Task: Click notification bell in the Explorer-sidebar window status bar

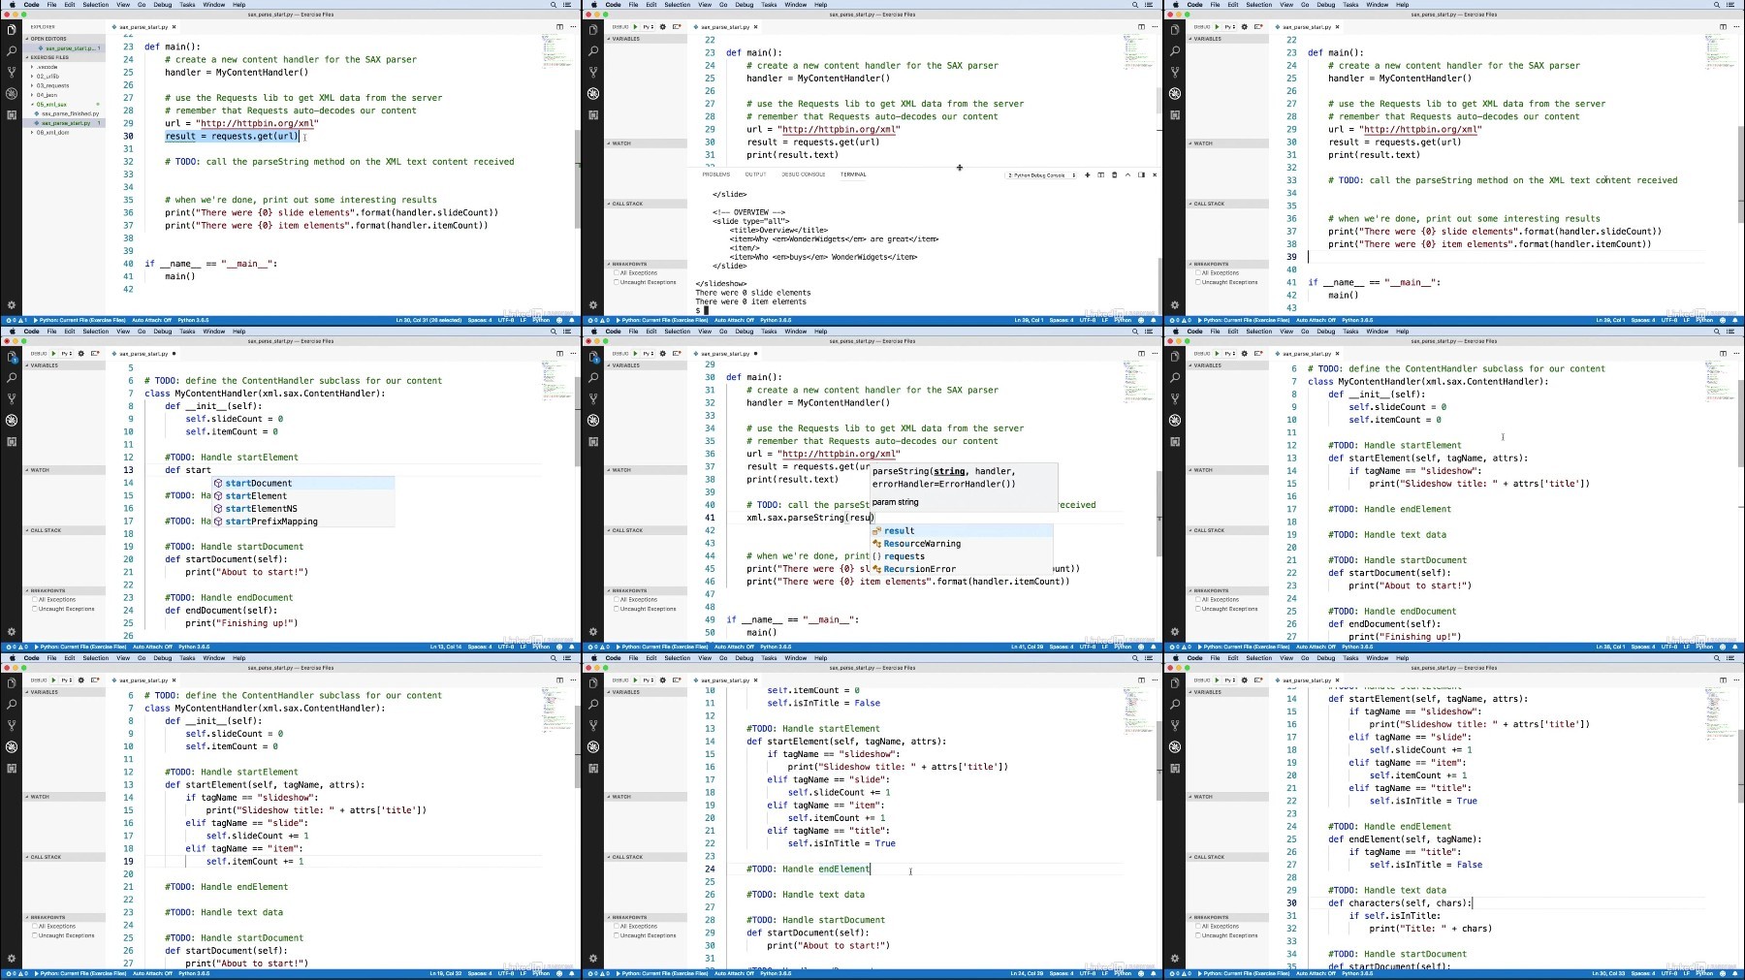Action: [x=572, y=320]
